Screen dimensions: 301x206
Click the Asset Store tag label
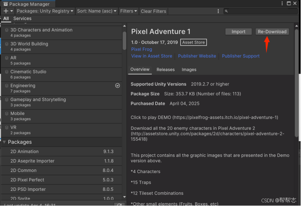tap(193, 42)
